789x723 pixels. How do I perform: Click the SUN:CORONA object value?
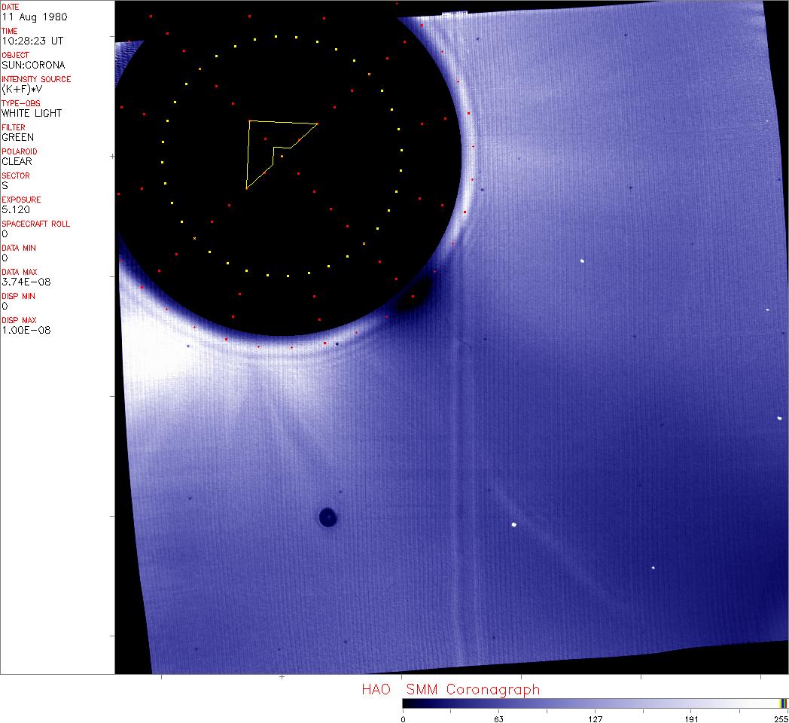coord(33,65)
